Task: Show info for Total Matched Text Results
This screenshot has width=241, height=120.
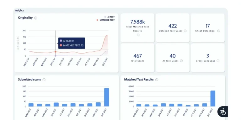Action: pyautogui.click(x=138, y=35)
